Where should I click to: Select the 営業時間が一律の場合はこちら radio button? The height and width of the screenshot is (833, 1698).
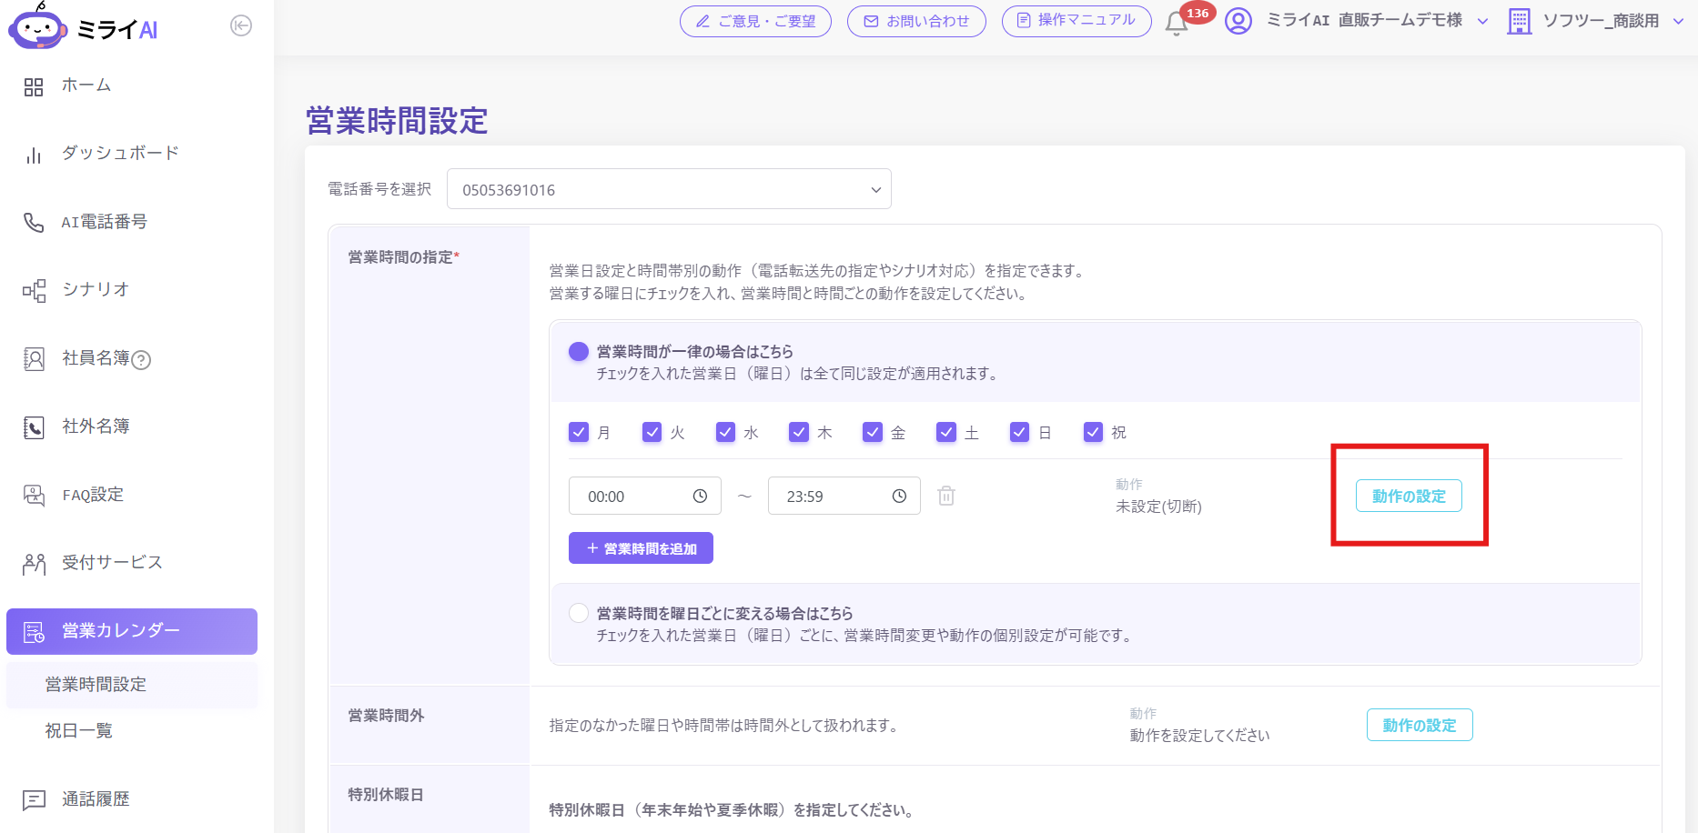(x=579, y=352)
